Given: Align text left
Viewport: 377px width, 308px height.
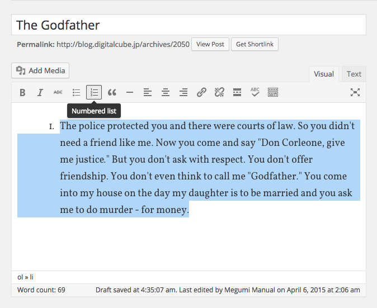Looking at the screenshot, I should click(x=148, y=93).
